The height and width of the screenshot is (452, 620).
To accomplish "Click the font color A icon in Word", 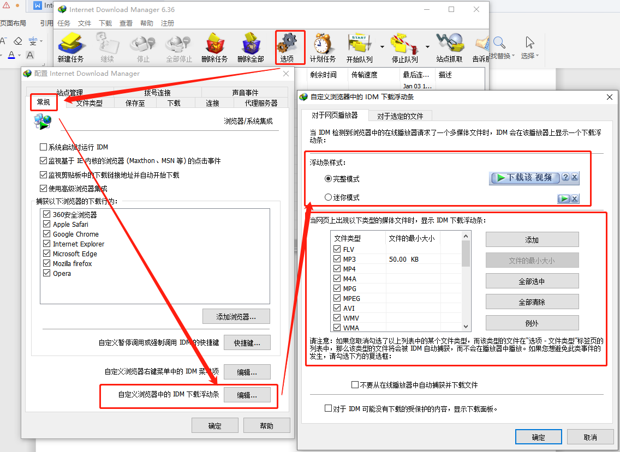I will (x=11, y=55).
